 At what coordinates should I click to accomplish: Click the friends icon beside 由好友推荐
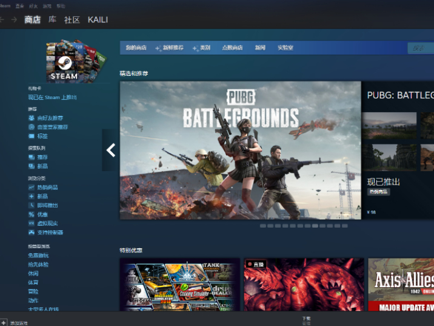[x=32, y=118]
